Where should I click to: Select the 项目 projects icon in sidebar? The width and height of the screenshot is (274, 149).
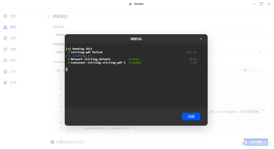(5, 27)
